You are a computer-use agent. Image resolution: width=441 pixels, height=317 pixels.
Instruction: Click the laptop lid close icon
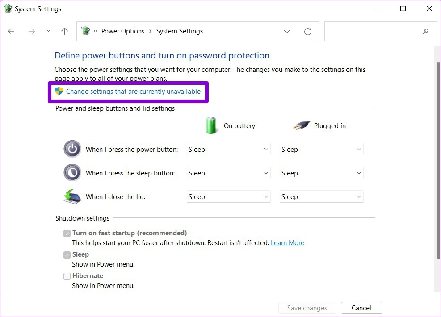(x=72, y=196)
